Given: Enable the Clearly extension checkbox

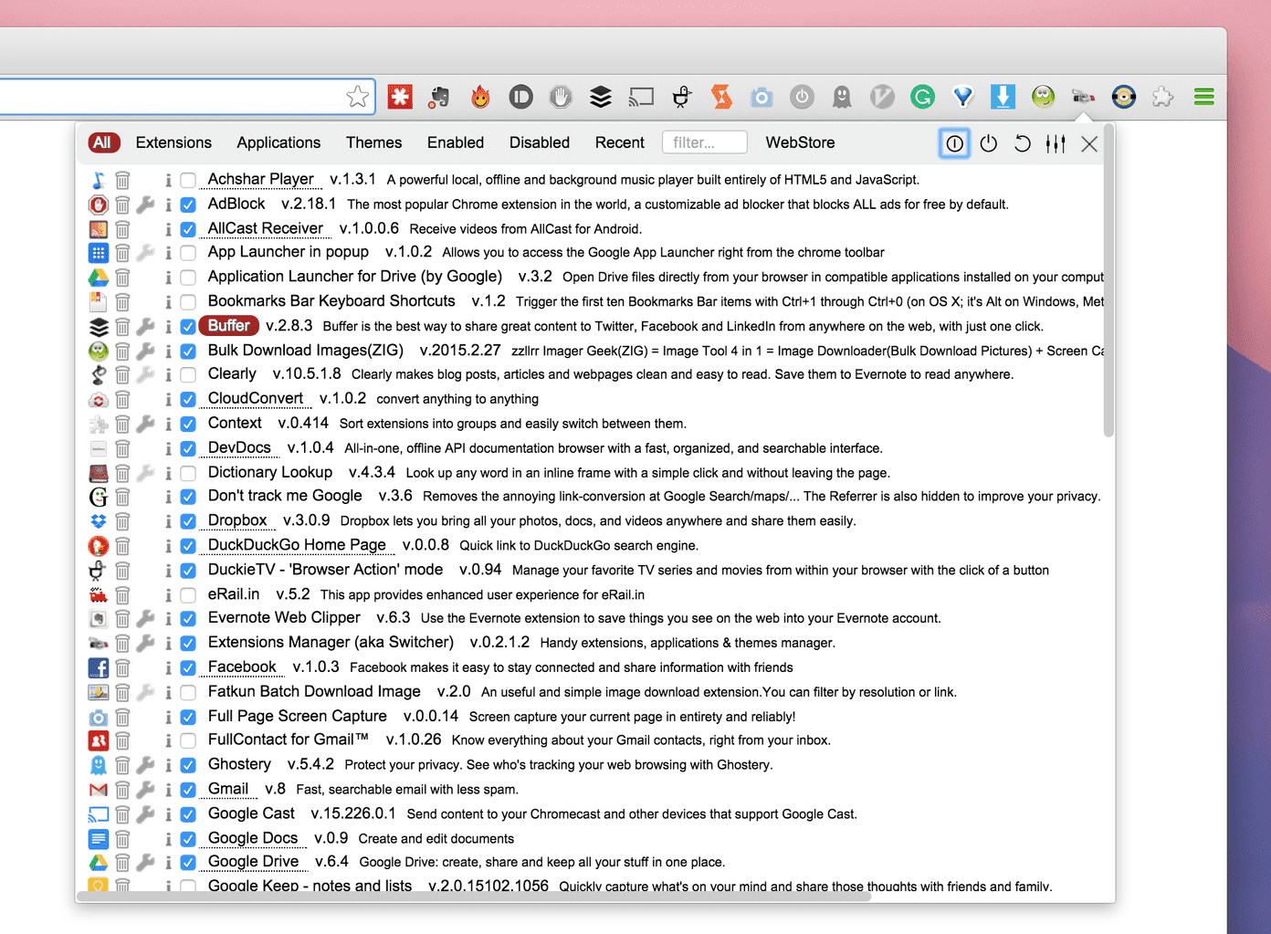Looking at the screenshot, I should pyautogui.click(x=188, y=375).
